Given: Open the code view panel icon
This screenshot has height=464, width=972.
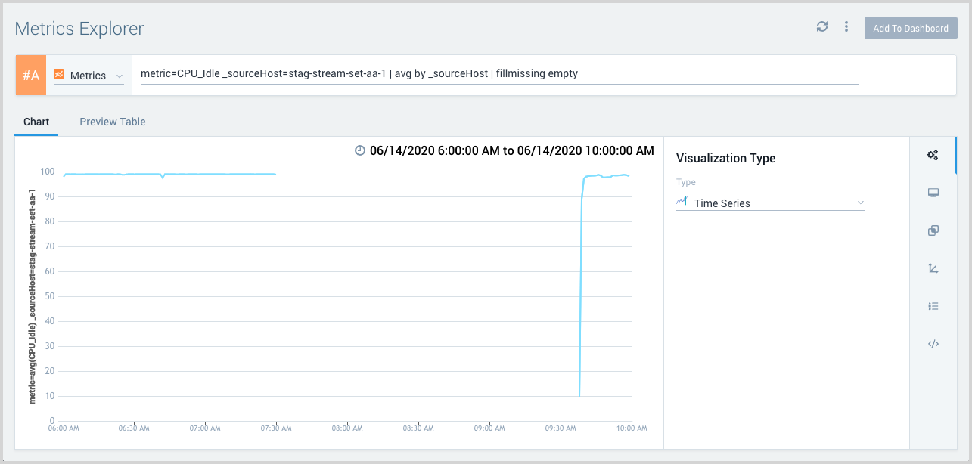Looking at the screenshot, I should [933, 344].
